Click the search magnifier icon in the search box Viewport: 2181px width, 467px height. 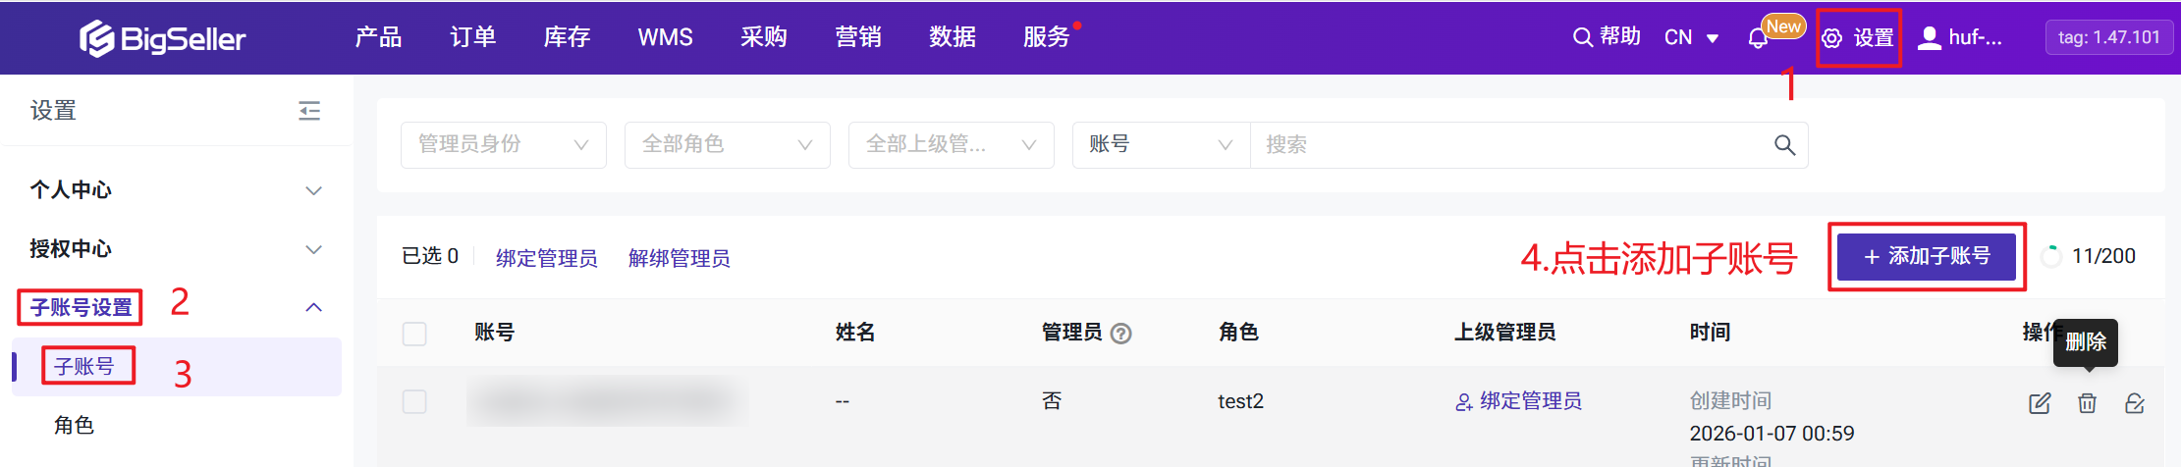click(1784, 145)
